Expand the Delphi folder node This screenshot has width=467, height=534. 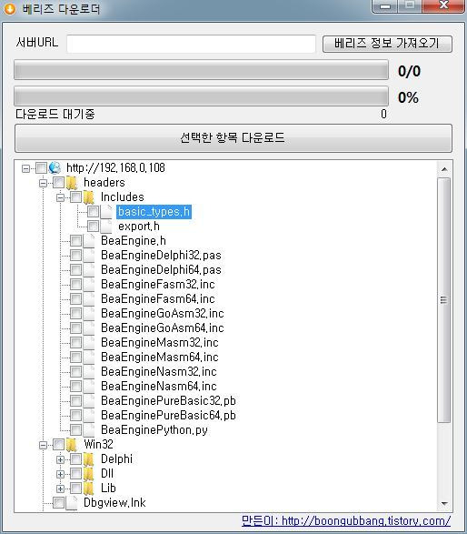pos(60,459)
